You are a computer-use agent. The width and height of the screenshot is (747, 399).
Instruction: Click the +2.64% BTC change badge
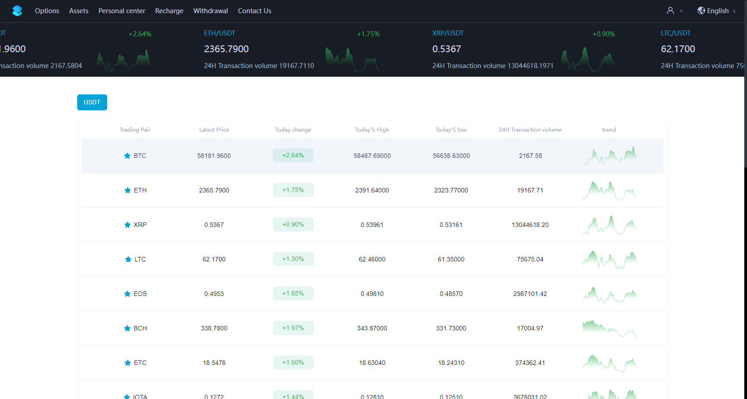(x=293, y=155)
